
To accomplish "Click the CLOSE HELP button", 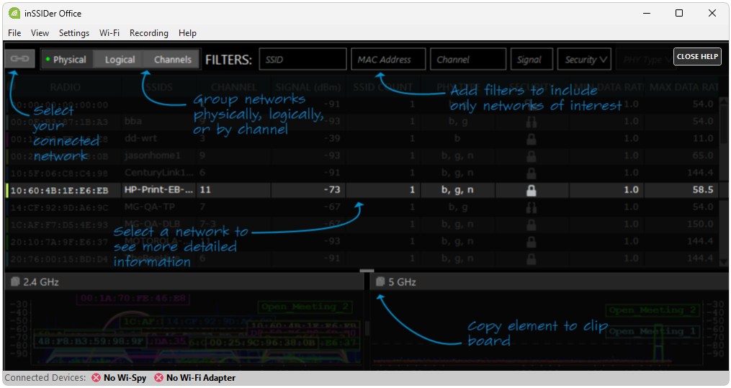I will [x=697, y=56].
